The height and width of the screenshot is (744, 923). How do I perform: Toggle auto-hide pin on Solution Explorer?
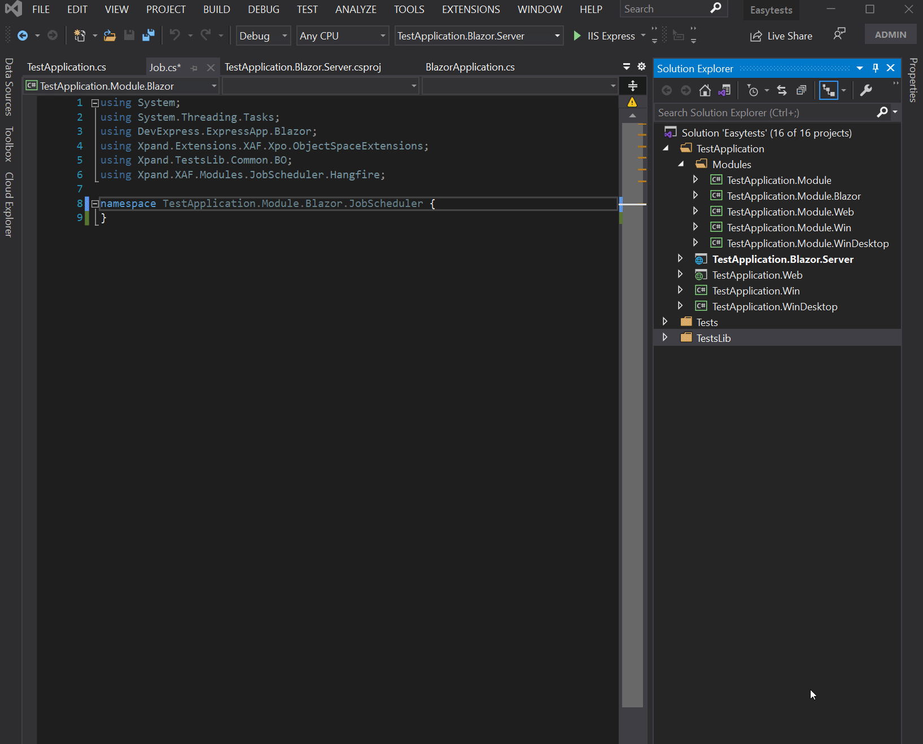coord(876,68)
